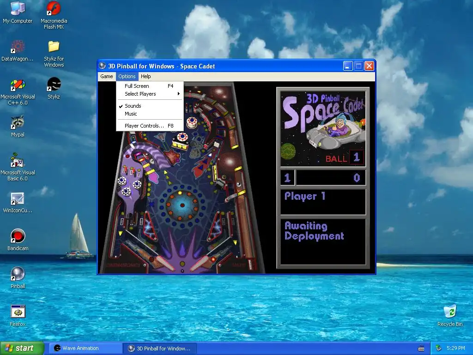
Task: Click the pinball icon in the title bar
Action: click(102, 66)
